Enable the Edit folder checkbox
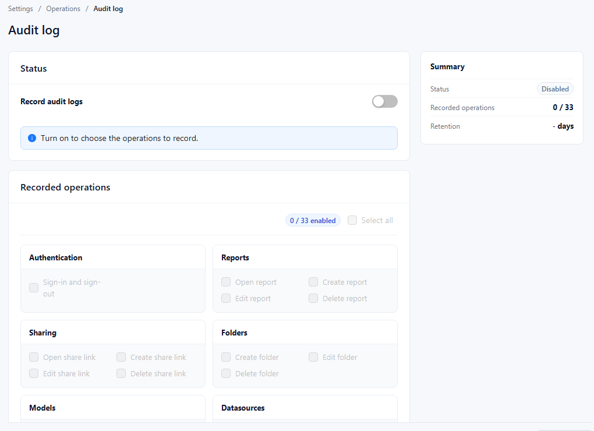This screenshot has width=594, height=431. (313, 357)
